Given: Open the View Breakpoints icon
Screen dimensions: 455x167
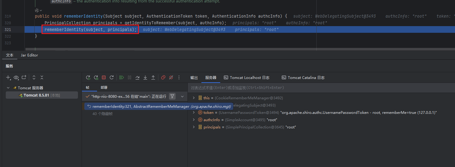Looking at the screenshot, I should pos(163,78).
